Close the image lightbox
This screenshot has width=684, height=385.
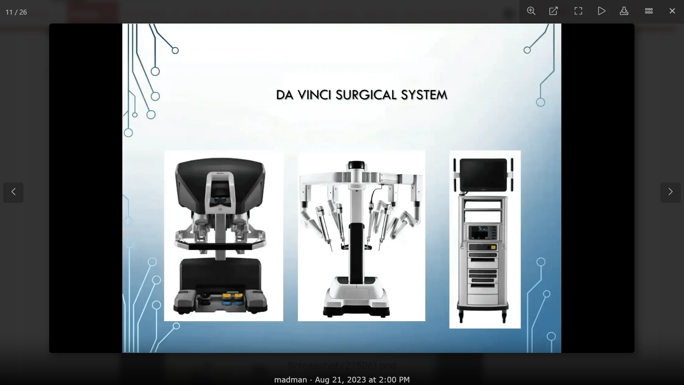(672, 11)
